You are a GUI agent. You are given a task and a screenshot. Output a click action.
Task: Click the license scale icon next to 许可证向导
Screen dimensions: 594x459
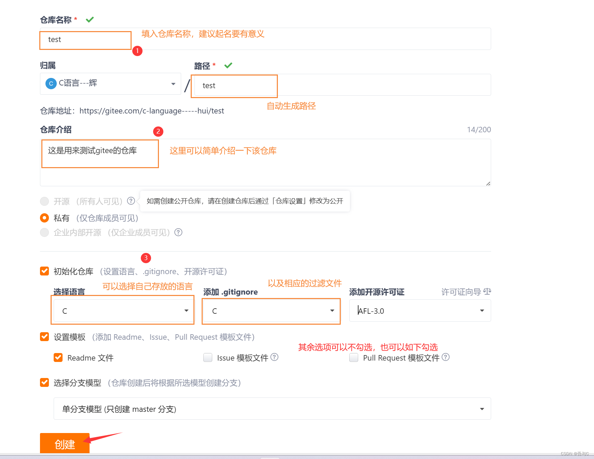pos(487,292)
